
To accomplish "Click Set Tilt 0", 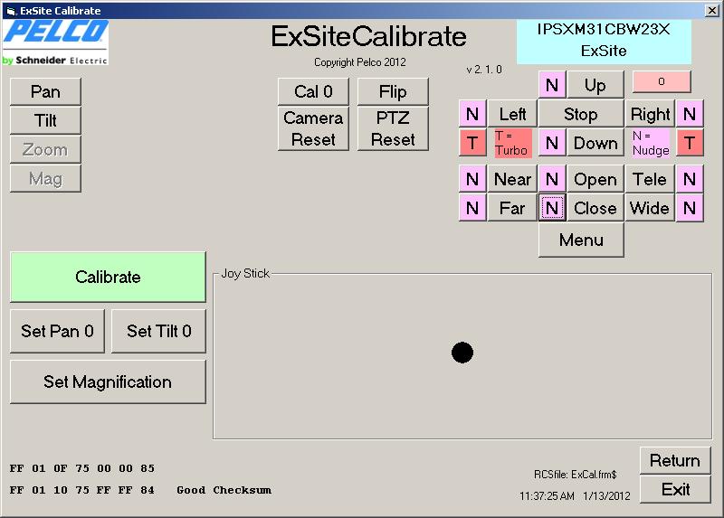I will [159, 331].
